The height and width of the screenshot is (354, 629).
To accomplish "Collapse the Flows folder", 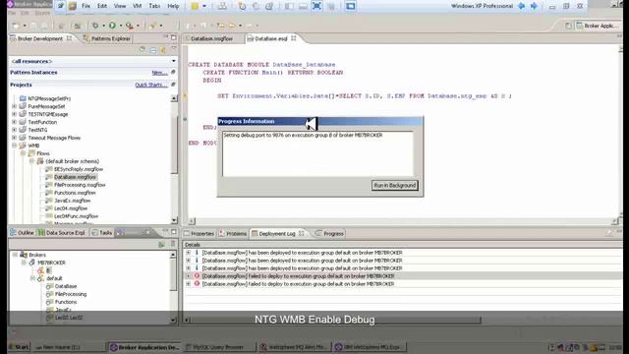I will point(23,153).
